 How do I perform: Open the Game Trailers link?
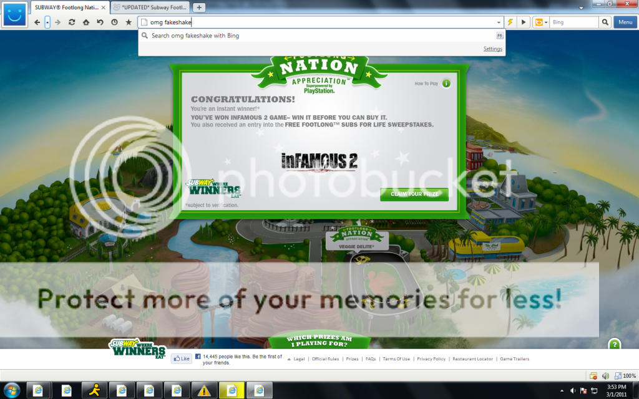pos(515,359)
